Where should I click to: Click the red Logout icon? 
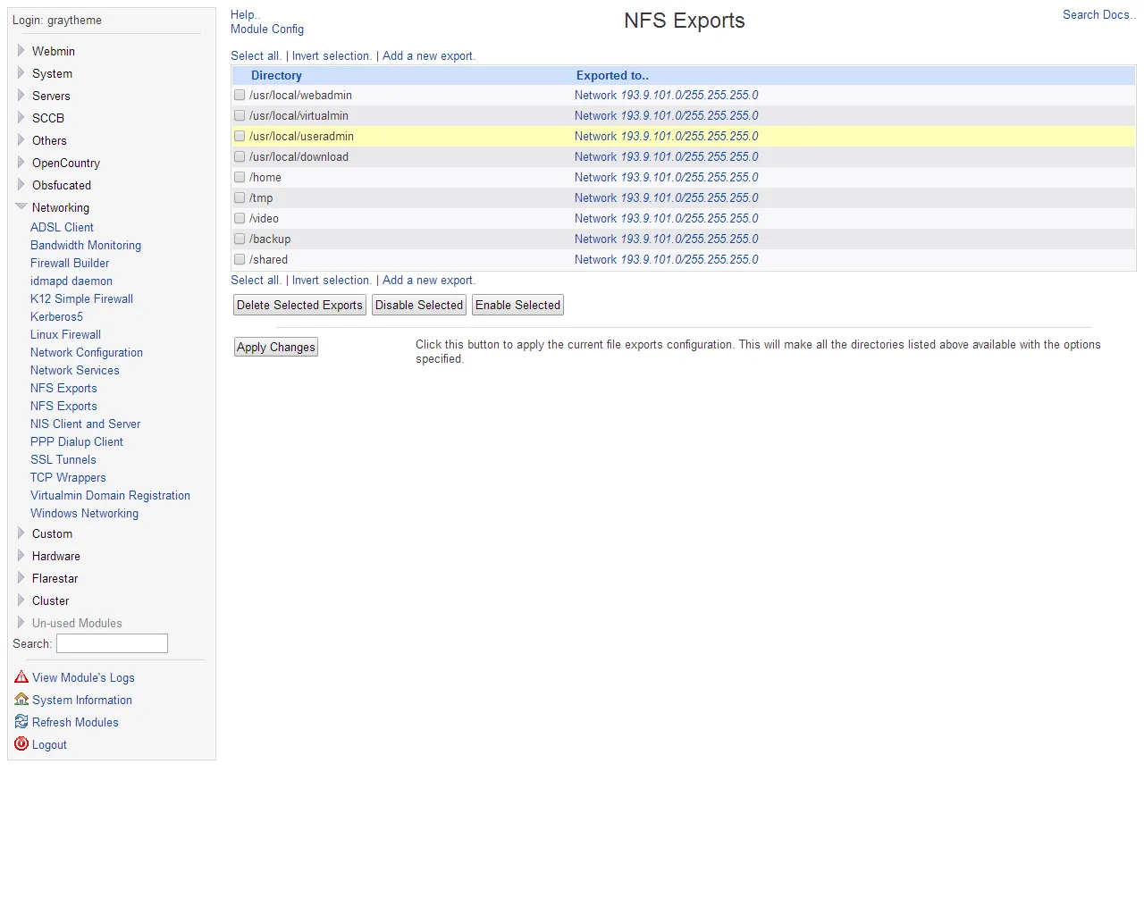tap(21, 744)
